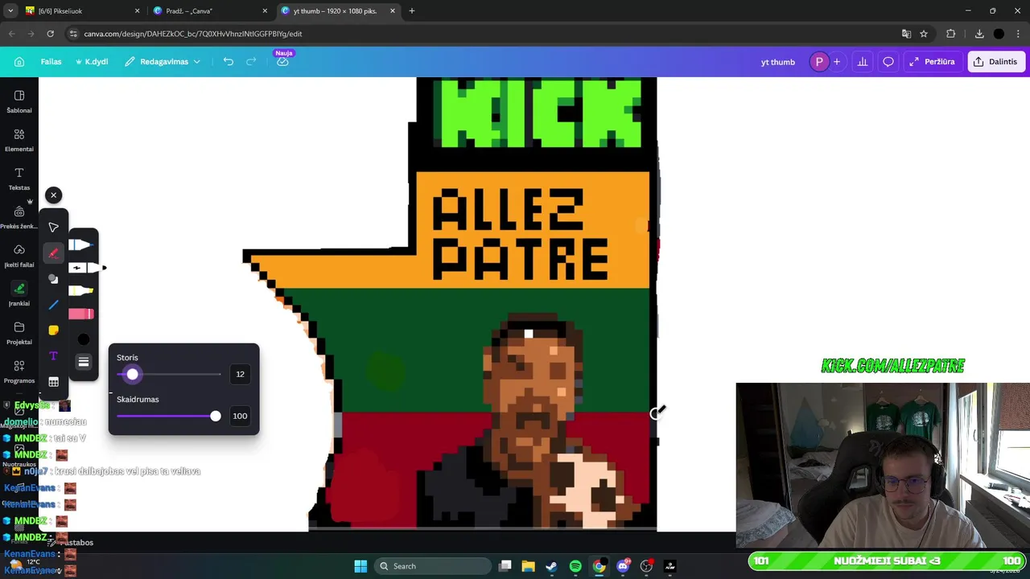
Task: Bookmark this page with star icon
Action: tap(924, 34)
